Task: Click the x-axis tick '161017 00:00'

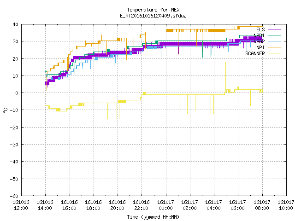Action: pos(165,205)
